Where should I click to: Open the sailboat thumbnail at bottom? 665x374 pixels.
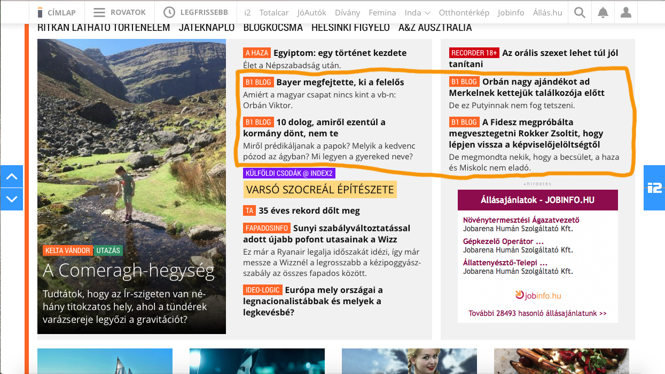[x=105, y=361]
